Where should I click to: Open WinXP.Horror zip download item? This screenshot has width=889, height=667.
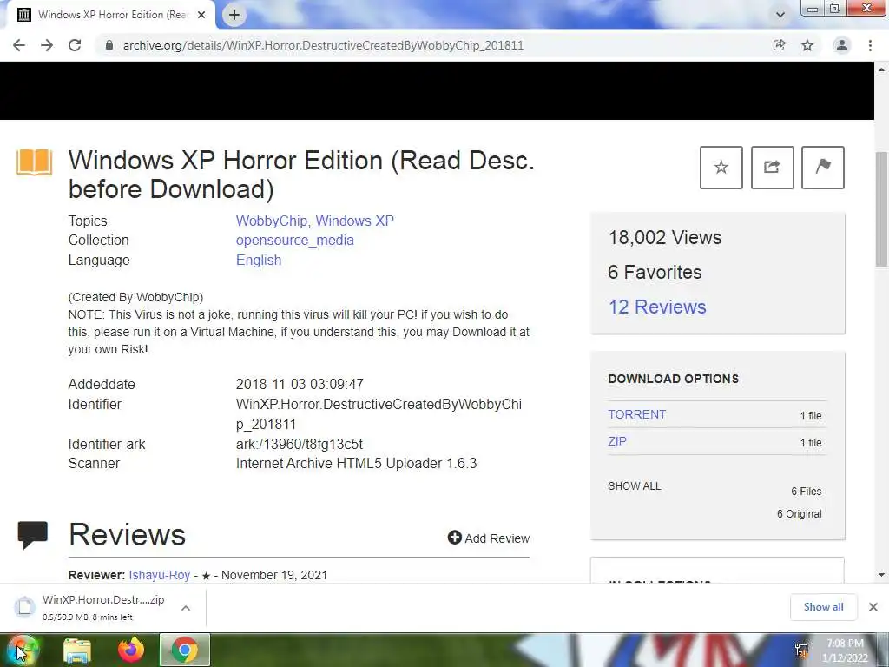tap(90, 607)
